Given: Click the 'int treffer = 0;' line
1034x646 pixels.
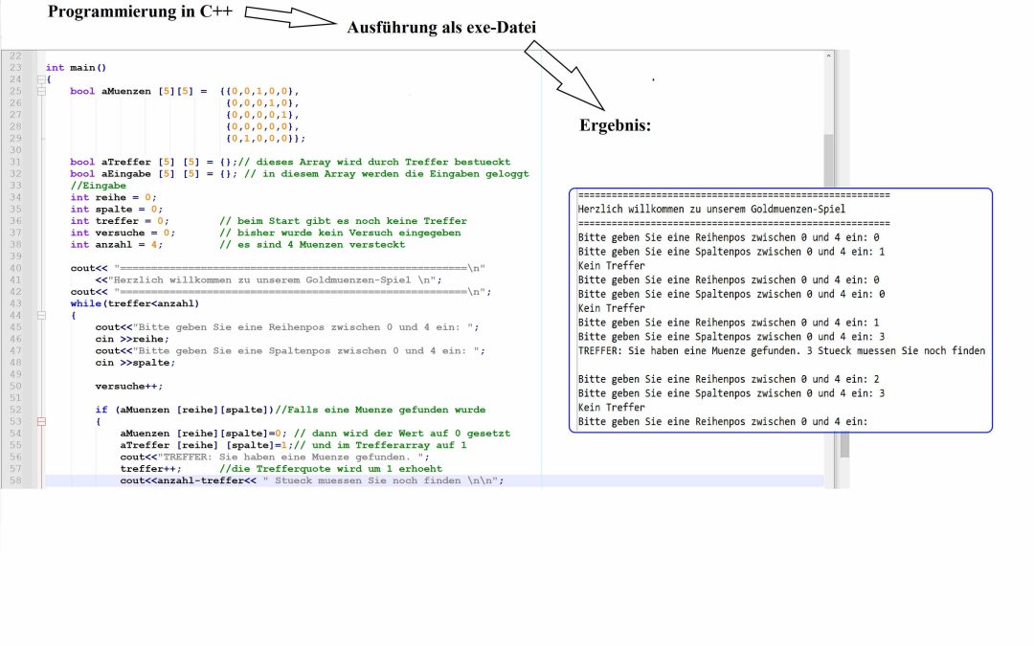Looking at the screenshot, I should [x=120, y=221].
